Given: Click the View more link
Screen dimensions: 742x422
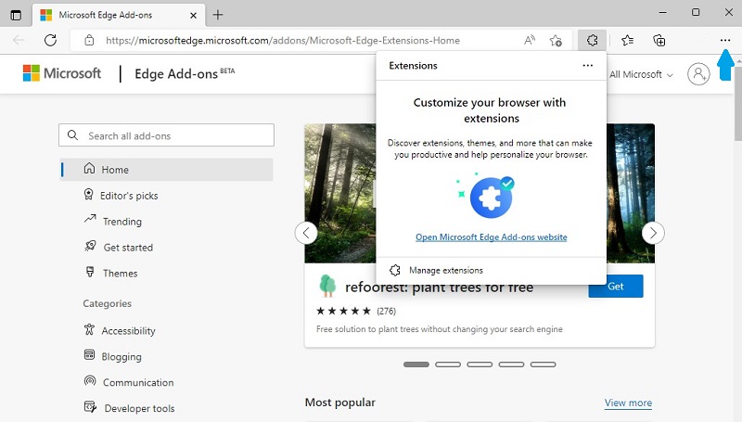Looking at the screenshot, I should pyautogui.click(x=628, y=403).
